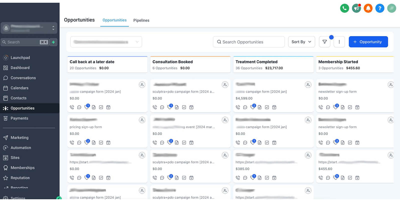Click the task checkmark icon on $385.00 card
The image size is (400, 202).
(x=267, y=178)
